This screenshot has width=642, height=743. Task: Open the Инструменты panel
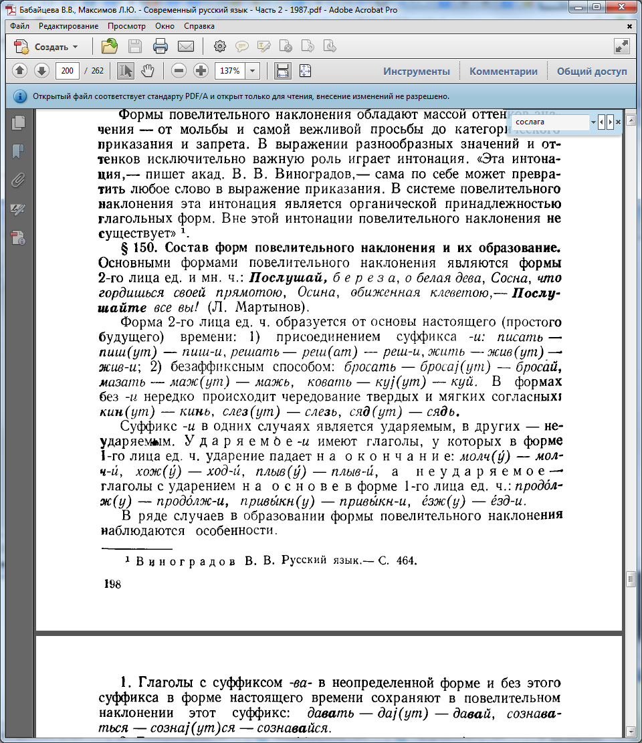(417, 71)
